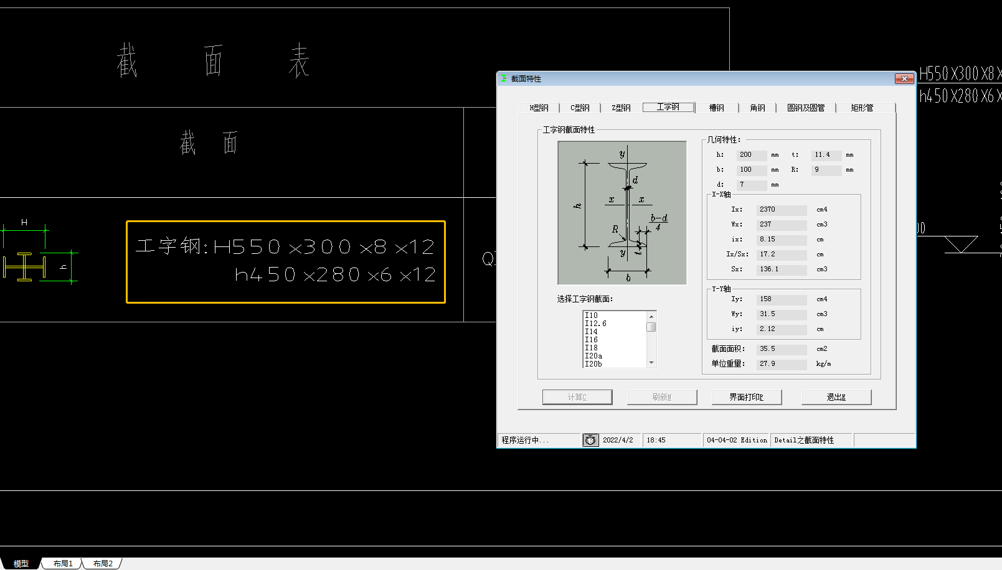This screenshot has width=1002, height=570.
Task: Click the ix value 8.15
Action: pos(782,240)
